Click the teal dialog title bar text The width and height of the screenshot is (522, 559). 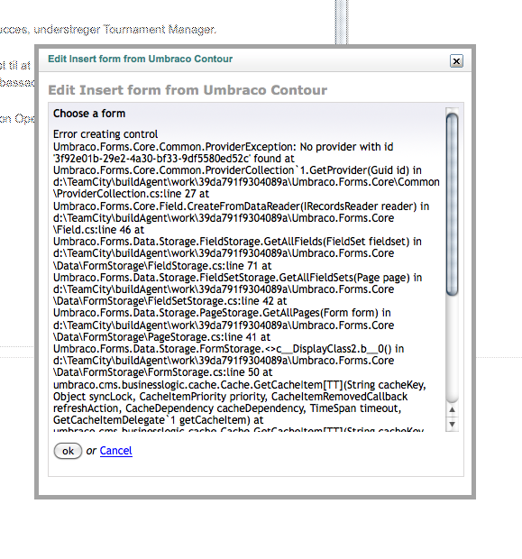point(140,59)
